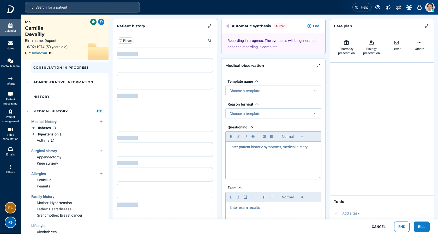
Task: Go to the History section
Action: (x=41, y=97)
